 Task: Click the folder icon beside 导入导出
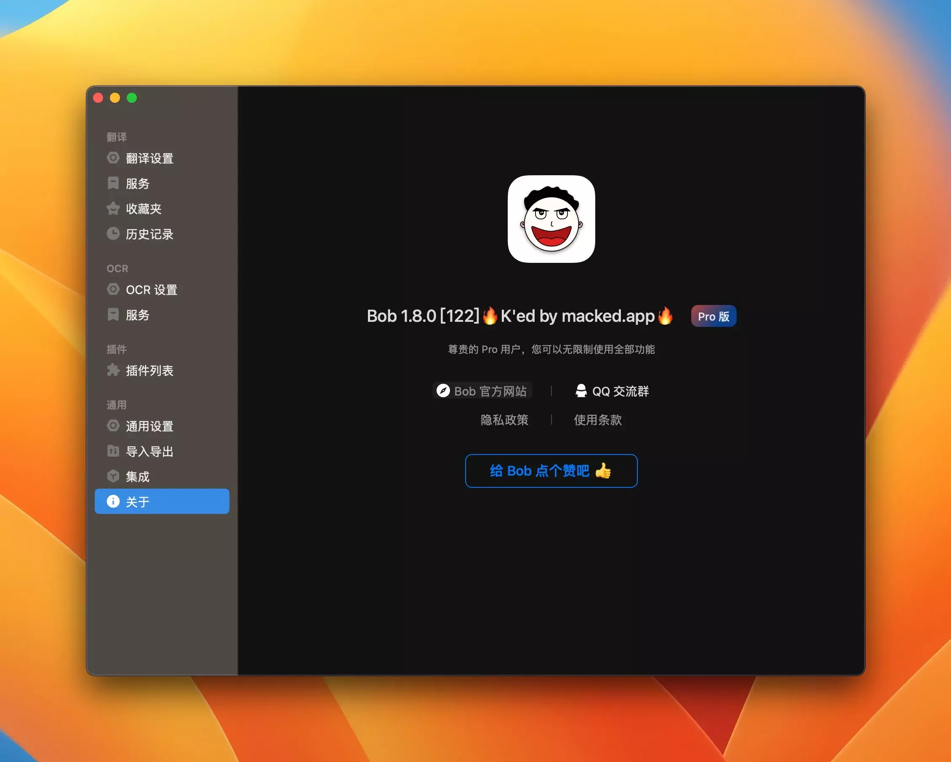click(x=113, y=451)
